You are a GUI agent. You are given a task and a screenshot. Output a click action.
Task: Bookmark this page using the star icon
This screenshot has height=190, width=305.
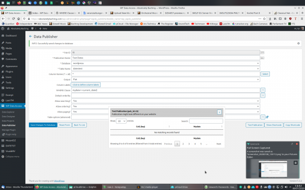(x=264, y=19)
